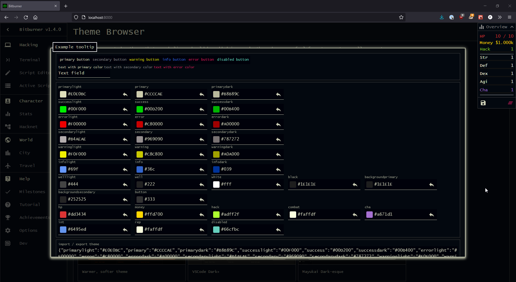
Task: Open the success green color swatch
Action: [140, 109]
